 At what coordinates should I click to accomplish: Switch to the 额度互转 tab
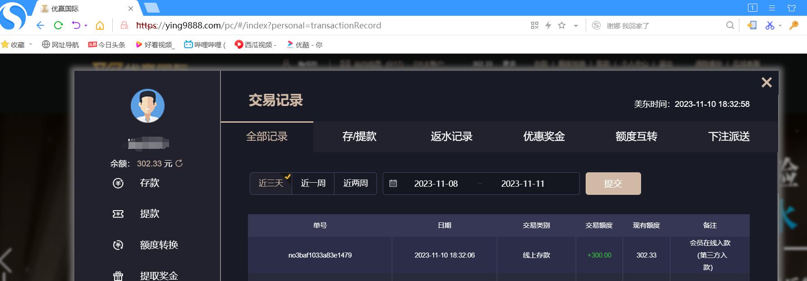coord(637,136)
